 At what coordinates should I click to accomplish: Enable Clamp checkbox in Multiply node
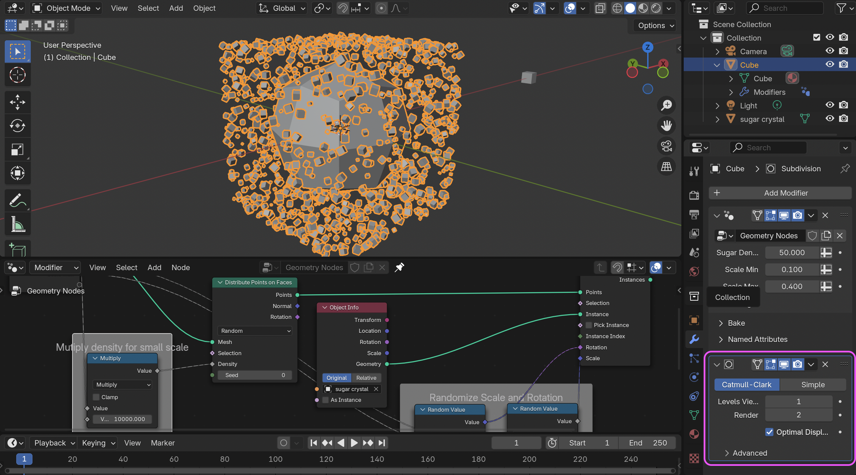point(96,397)
